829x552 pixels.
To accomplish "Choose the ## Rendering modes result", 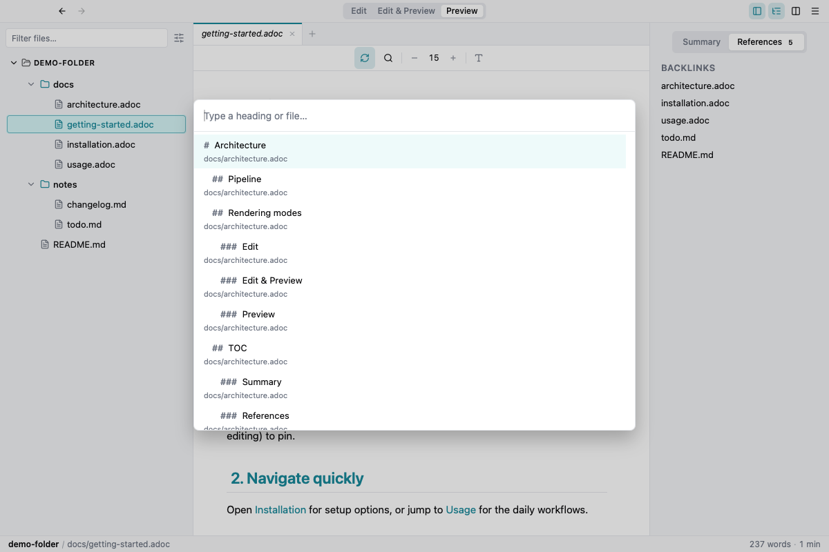I will [410, 219].
